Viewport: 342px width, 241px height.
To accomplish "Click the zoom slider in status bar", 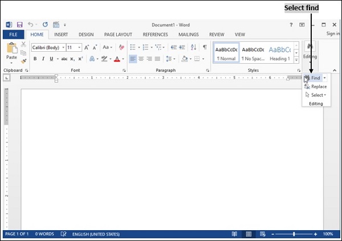I will (x=294, y=234).
